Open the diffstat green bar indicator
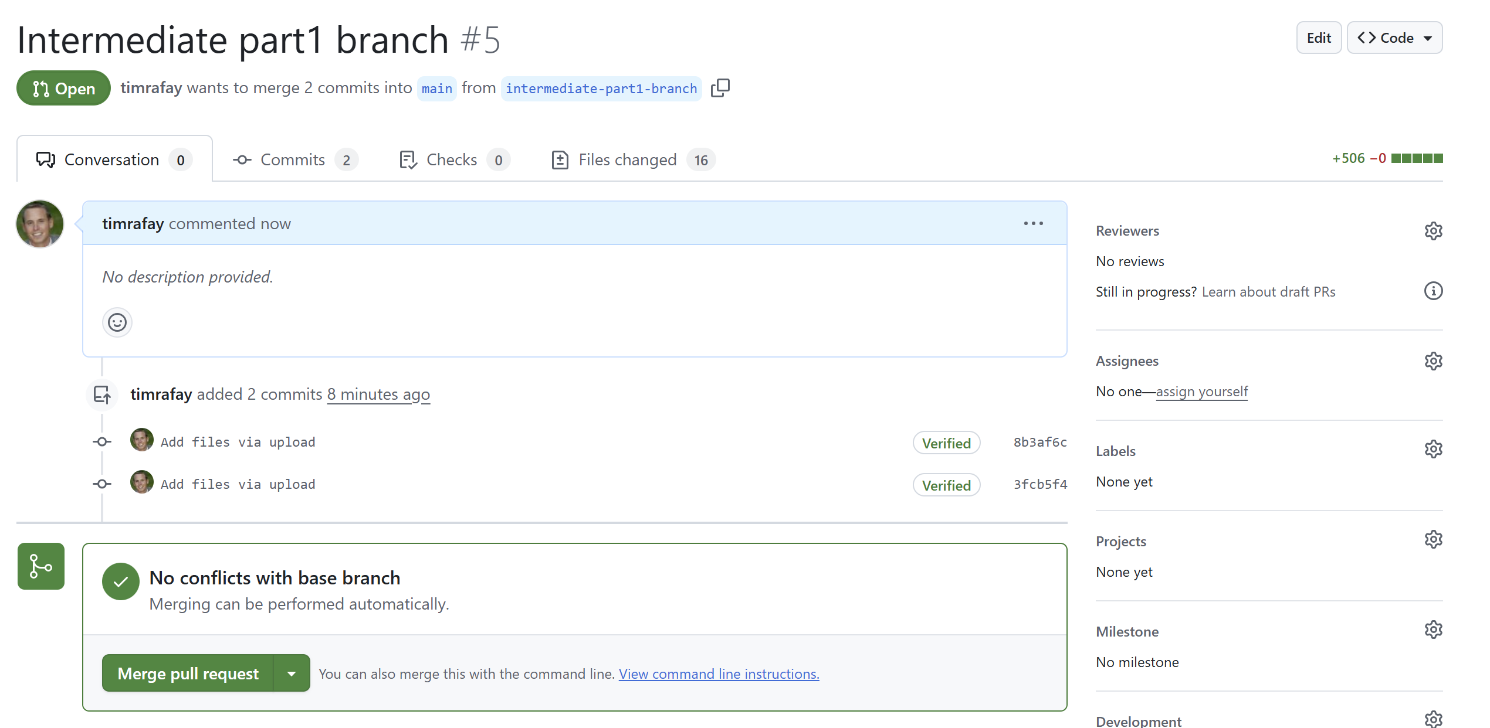Screen dimensions: 1490x728 click(1416, 158)
